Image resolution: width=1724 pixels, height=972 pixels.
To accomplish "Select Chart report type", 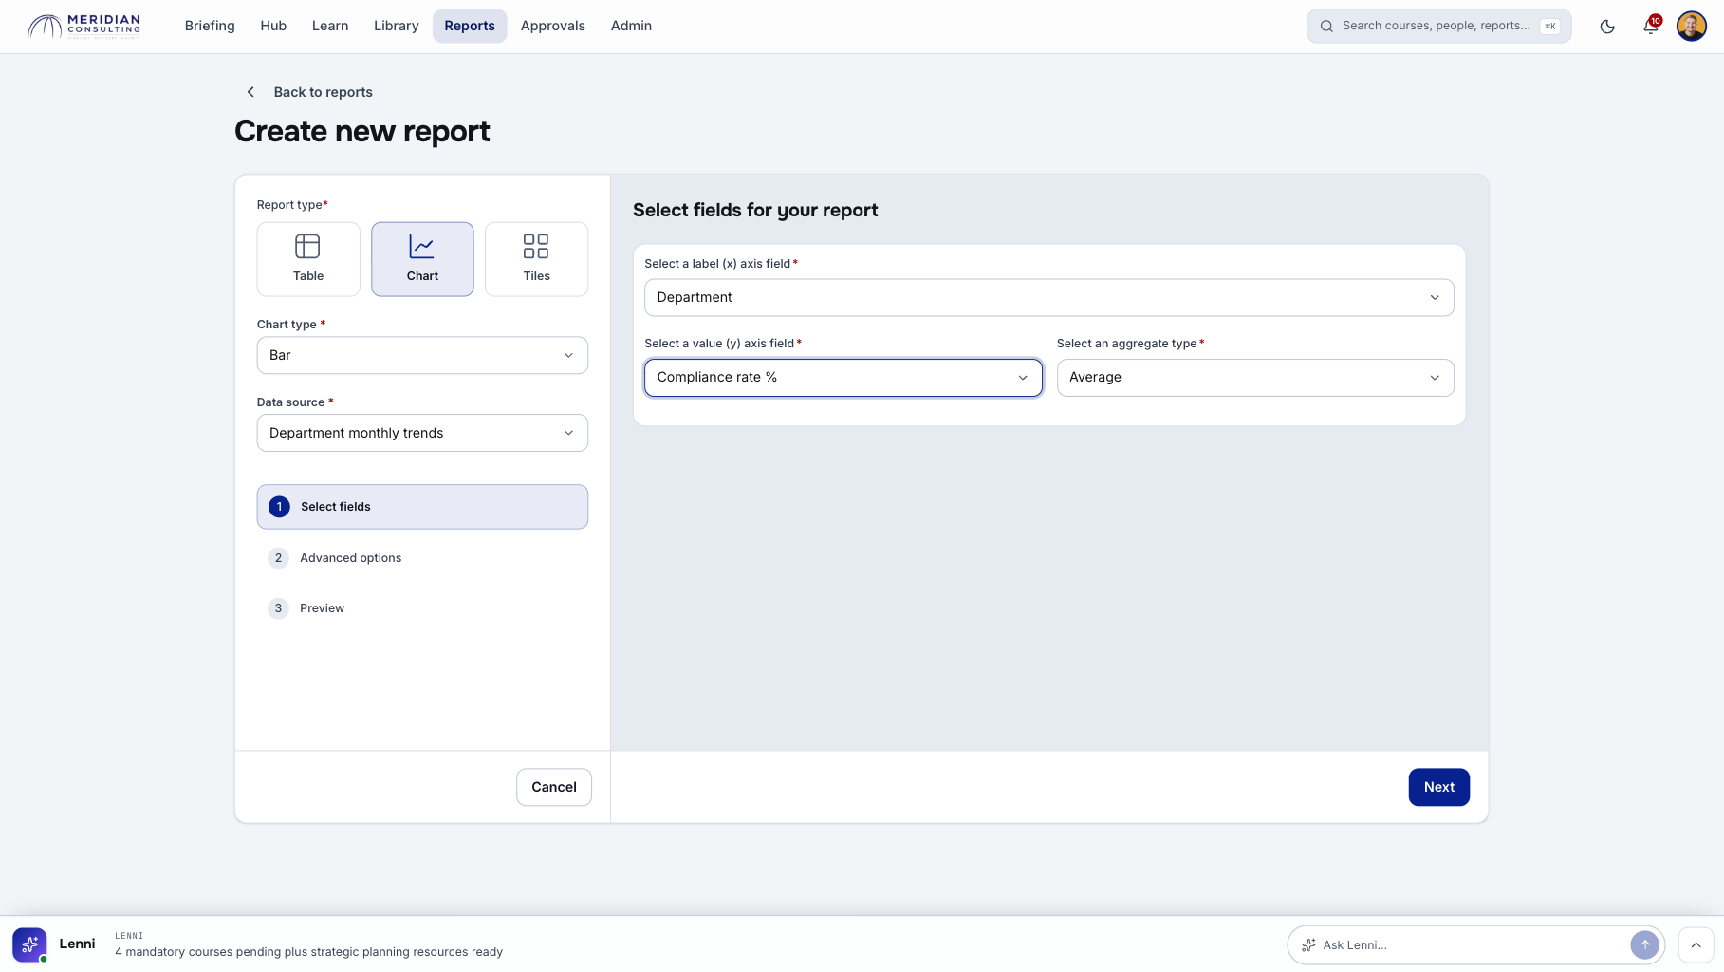I will pos(422,259).
